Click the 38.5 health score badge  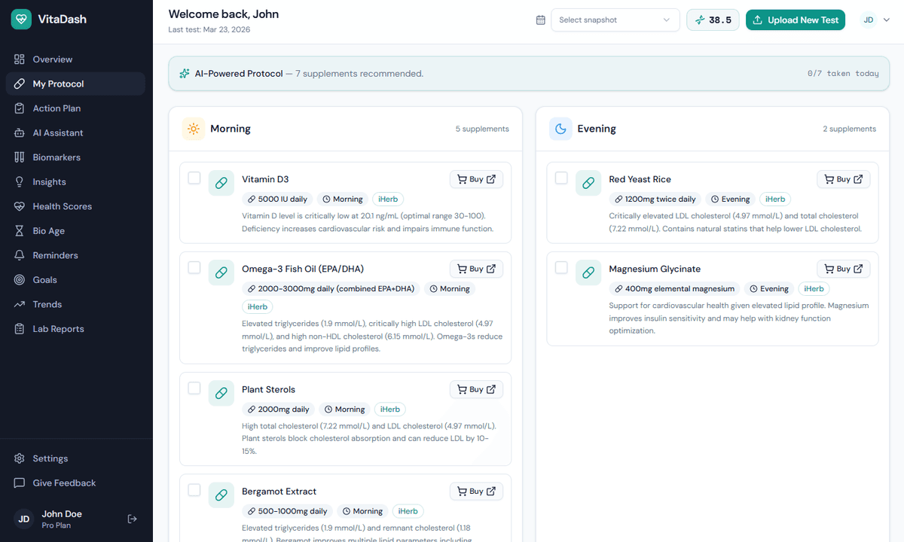tap(713, 20)
